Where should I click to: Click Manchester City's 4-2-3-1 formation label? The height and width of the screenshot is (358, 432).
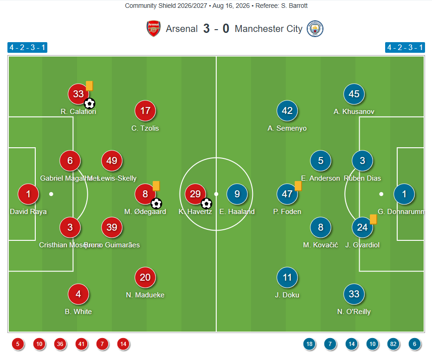pos(405,47)
